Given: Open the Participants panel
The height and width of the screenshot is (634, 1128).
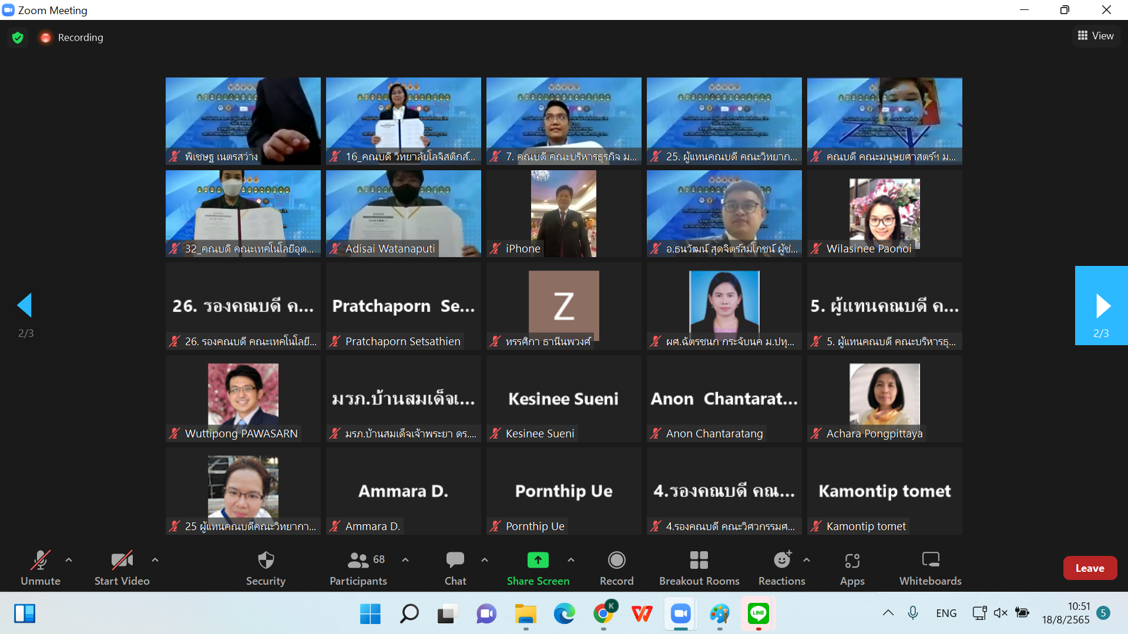Looking at the screenshot, I should (x=358, y=567).
